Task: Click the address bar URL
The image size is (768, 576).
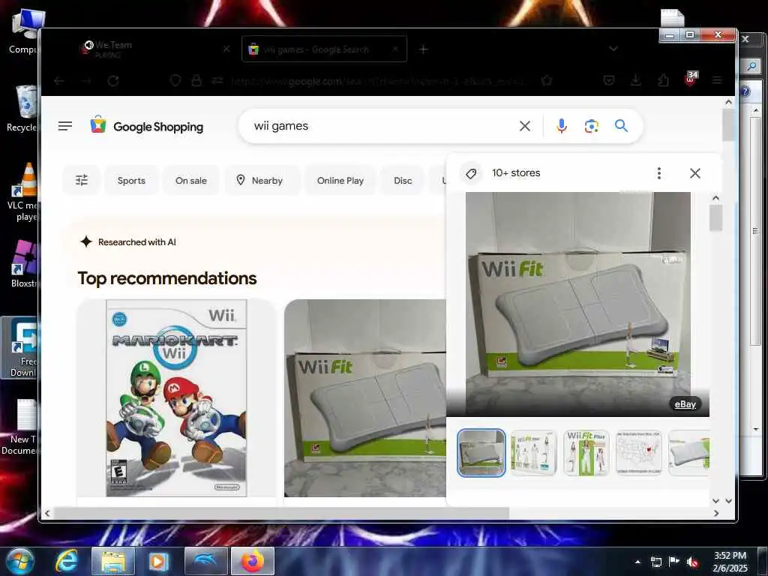Action: click(377, 81)
